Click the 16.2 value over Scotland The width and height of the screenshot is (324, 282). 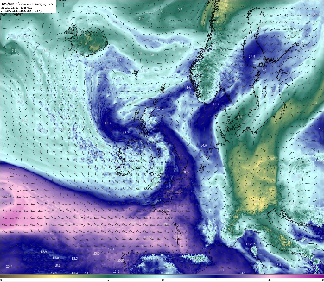click(160, 108)
